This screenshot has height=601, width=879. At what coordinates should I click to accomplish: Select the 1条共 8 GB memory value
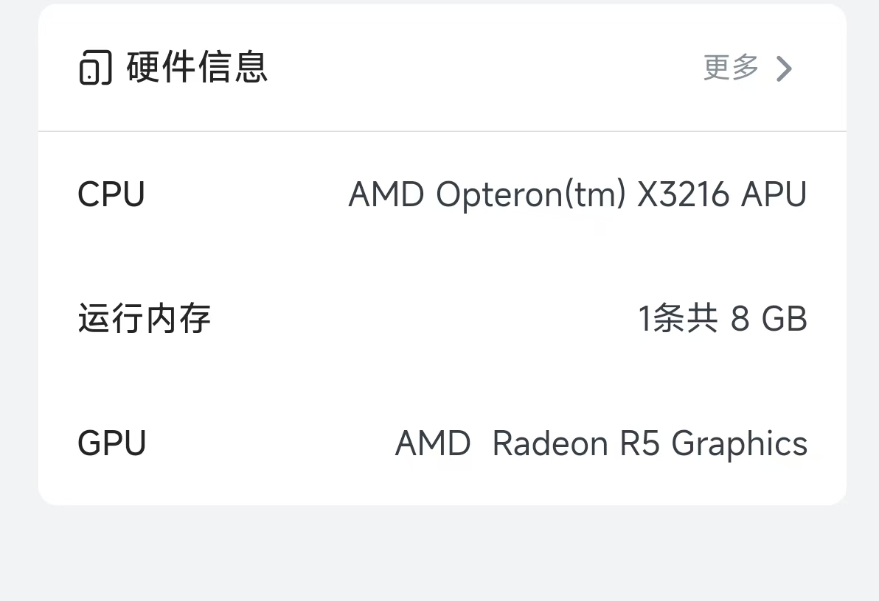[723, 319]
